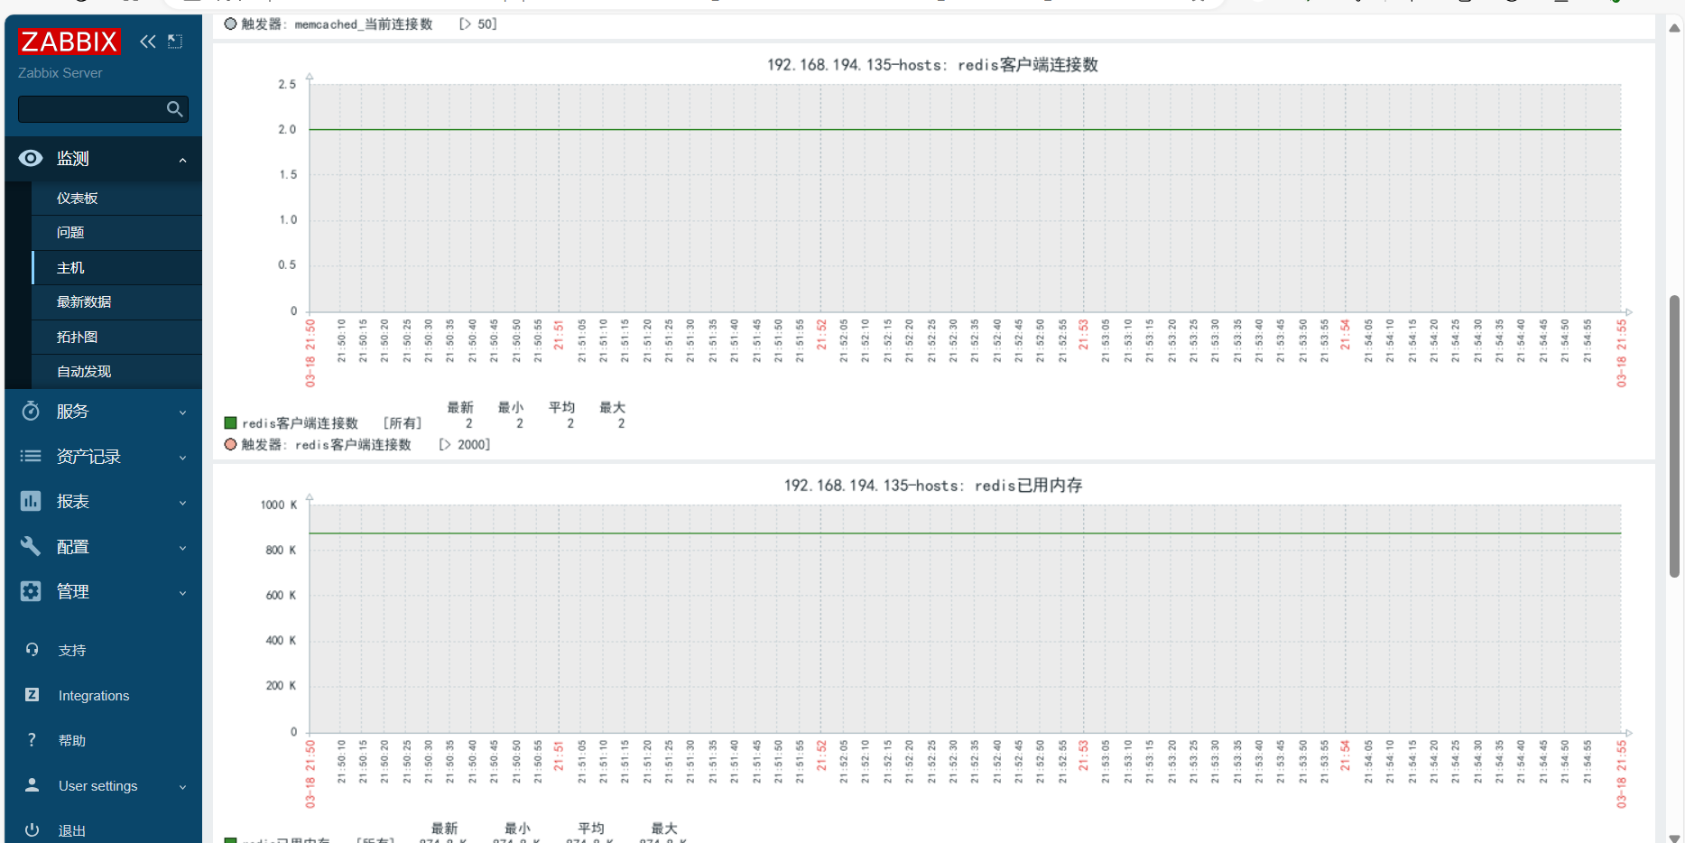This screenshot has height=843, width=1685.
Task: Click the gear icon beside 管理
Action: pos(31,591)
